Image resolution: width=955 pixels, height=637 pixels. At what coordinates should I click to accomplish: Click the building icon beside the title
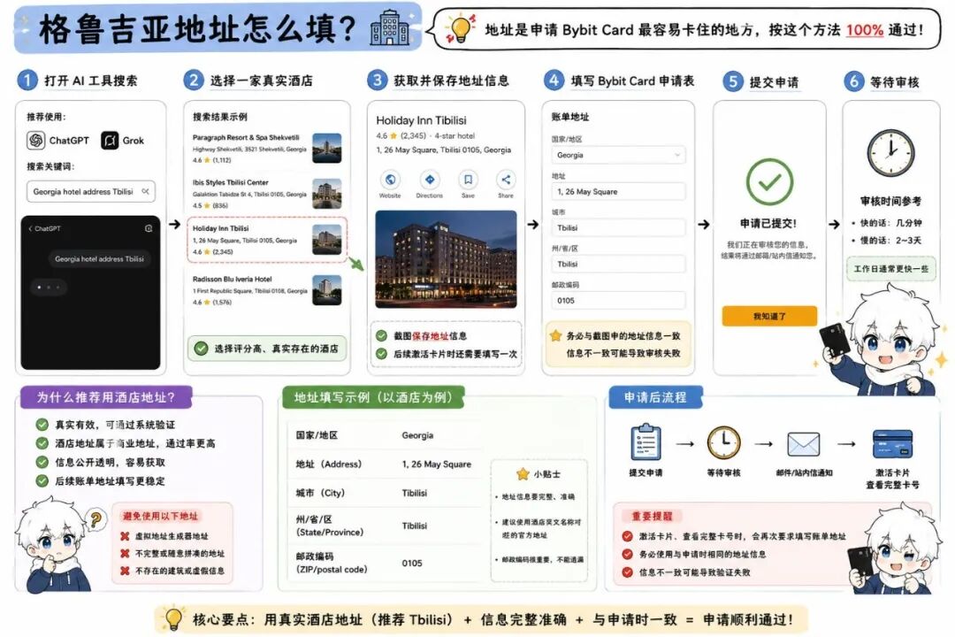point(390,27)
